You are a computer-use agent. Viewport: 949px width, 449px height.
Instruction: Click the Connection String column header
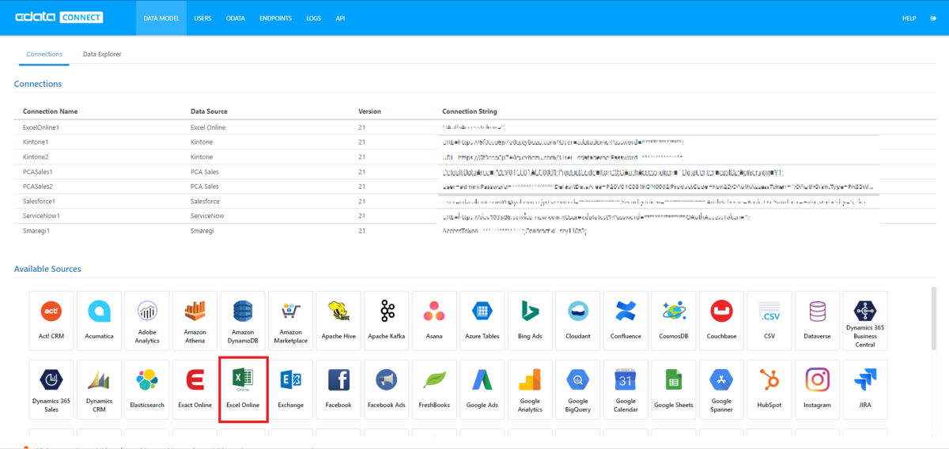point(470,111)
